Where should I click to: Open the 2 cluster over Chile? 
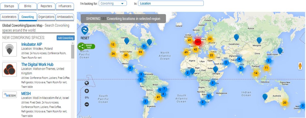pyautogui.click(x=145, y=102)
